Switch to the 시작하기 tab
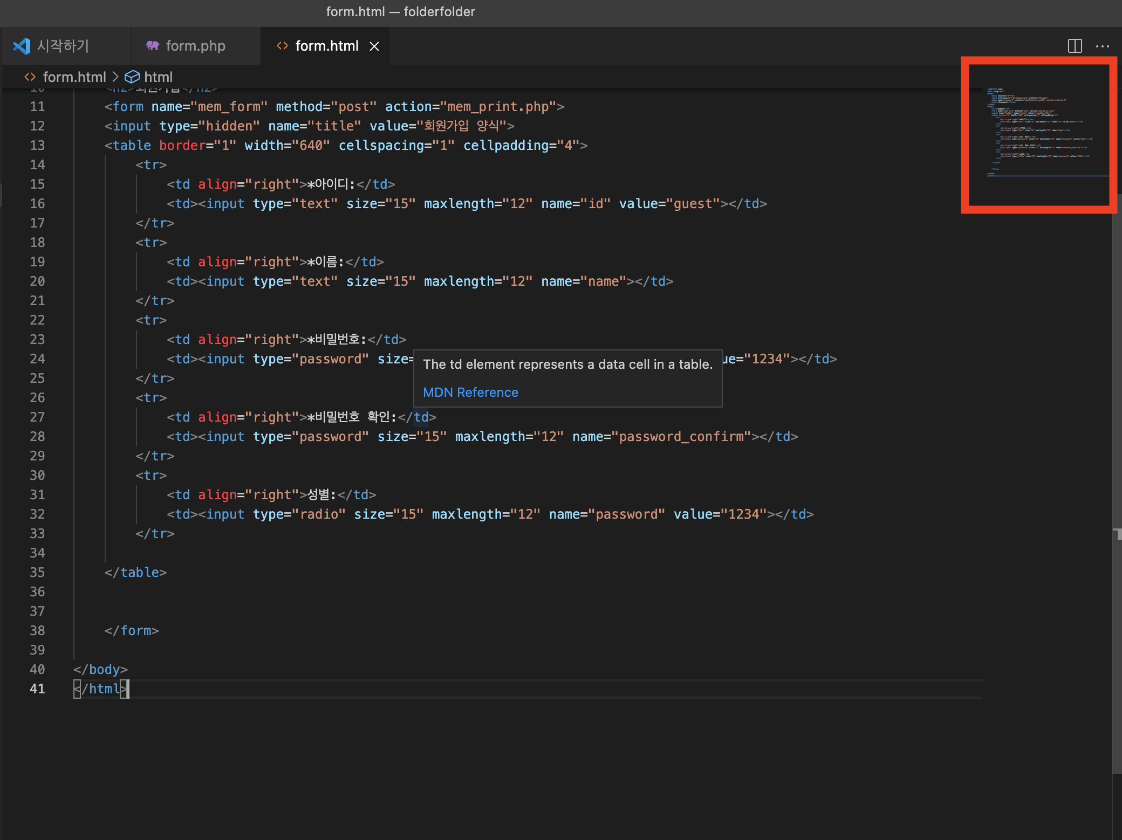The width and height of the screenshot is (1122, 840). point(63,46)
